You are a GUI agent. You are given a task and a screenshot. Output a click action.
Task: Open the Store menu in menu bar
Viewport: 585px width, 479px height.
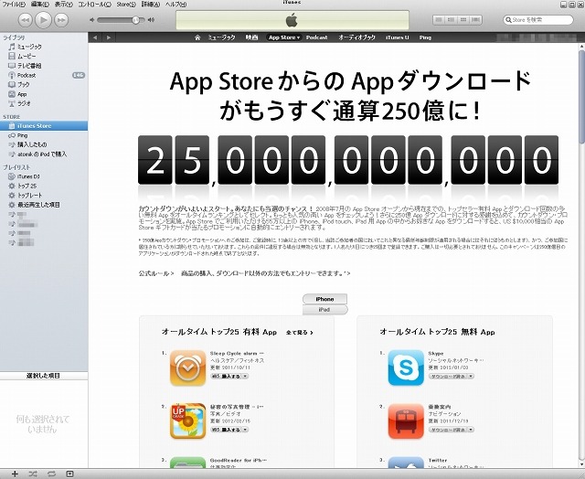coord(126,4)
